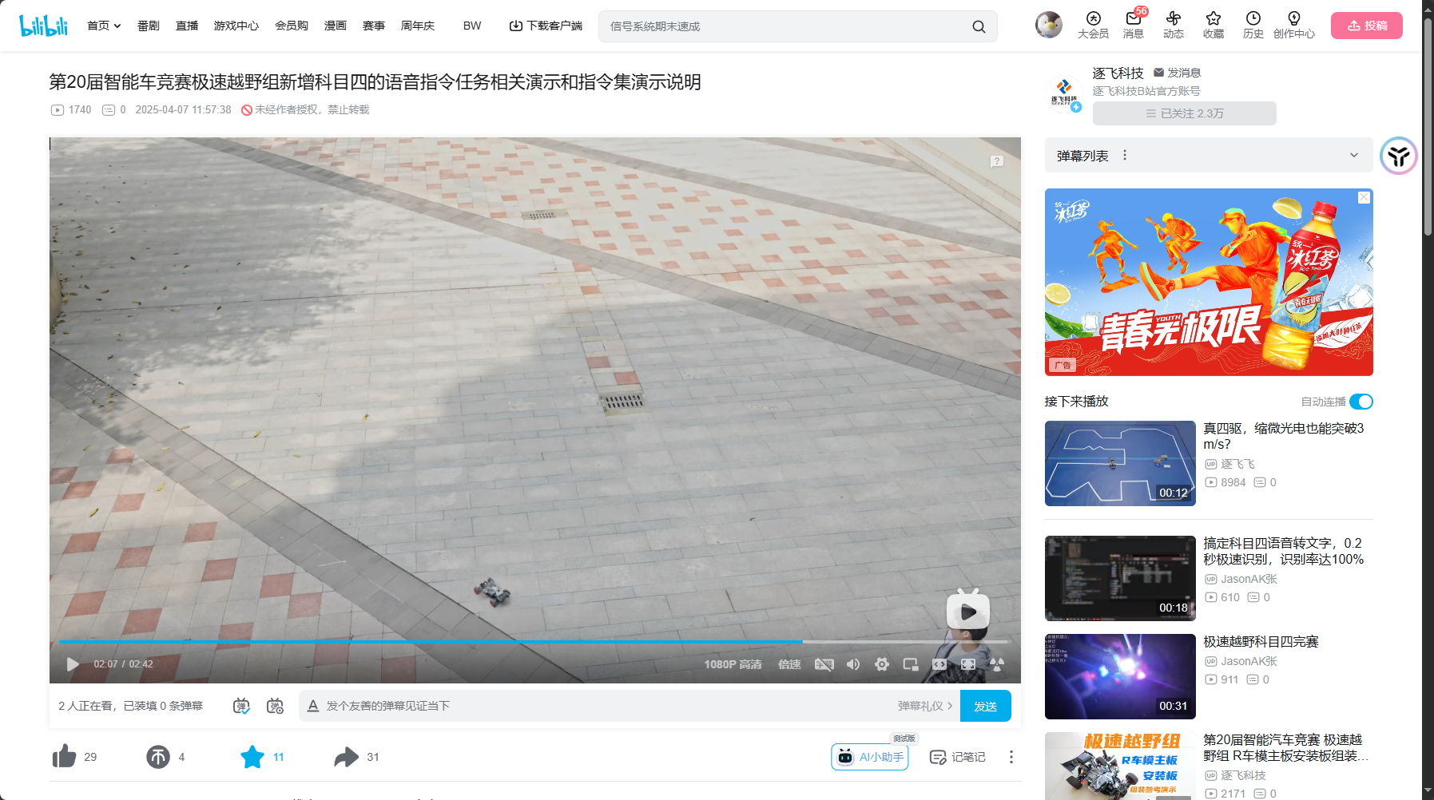Like the video with thumbs-up icon

click(x=64, y=756)
